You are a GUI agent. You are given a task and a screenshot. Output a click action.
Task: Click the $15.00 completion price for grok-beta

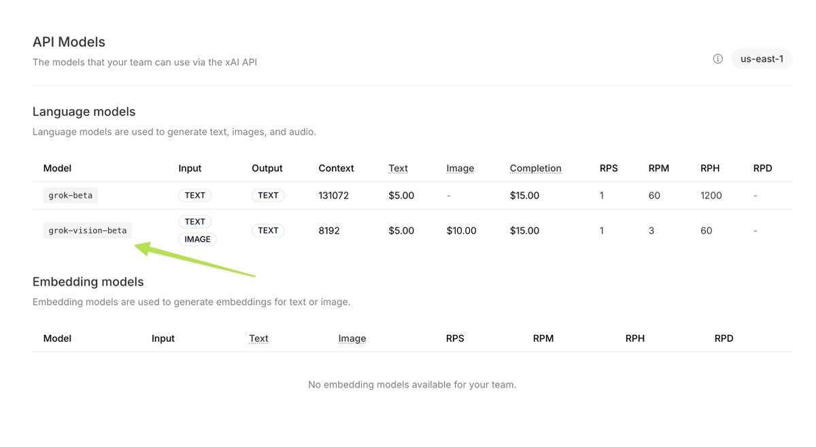524,196
